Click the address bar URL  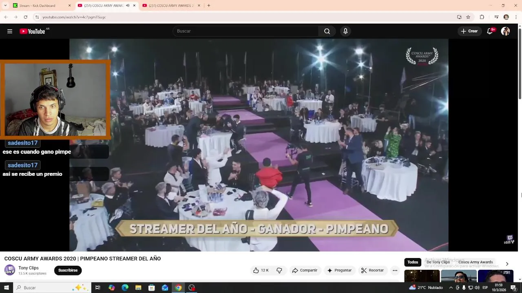tap(74, 17)
